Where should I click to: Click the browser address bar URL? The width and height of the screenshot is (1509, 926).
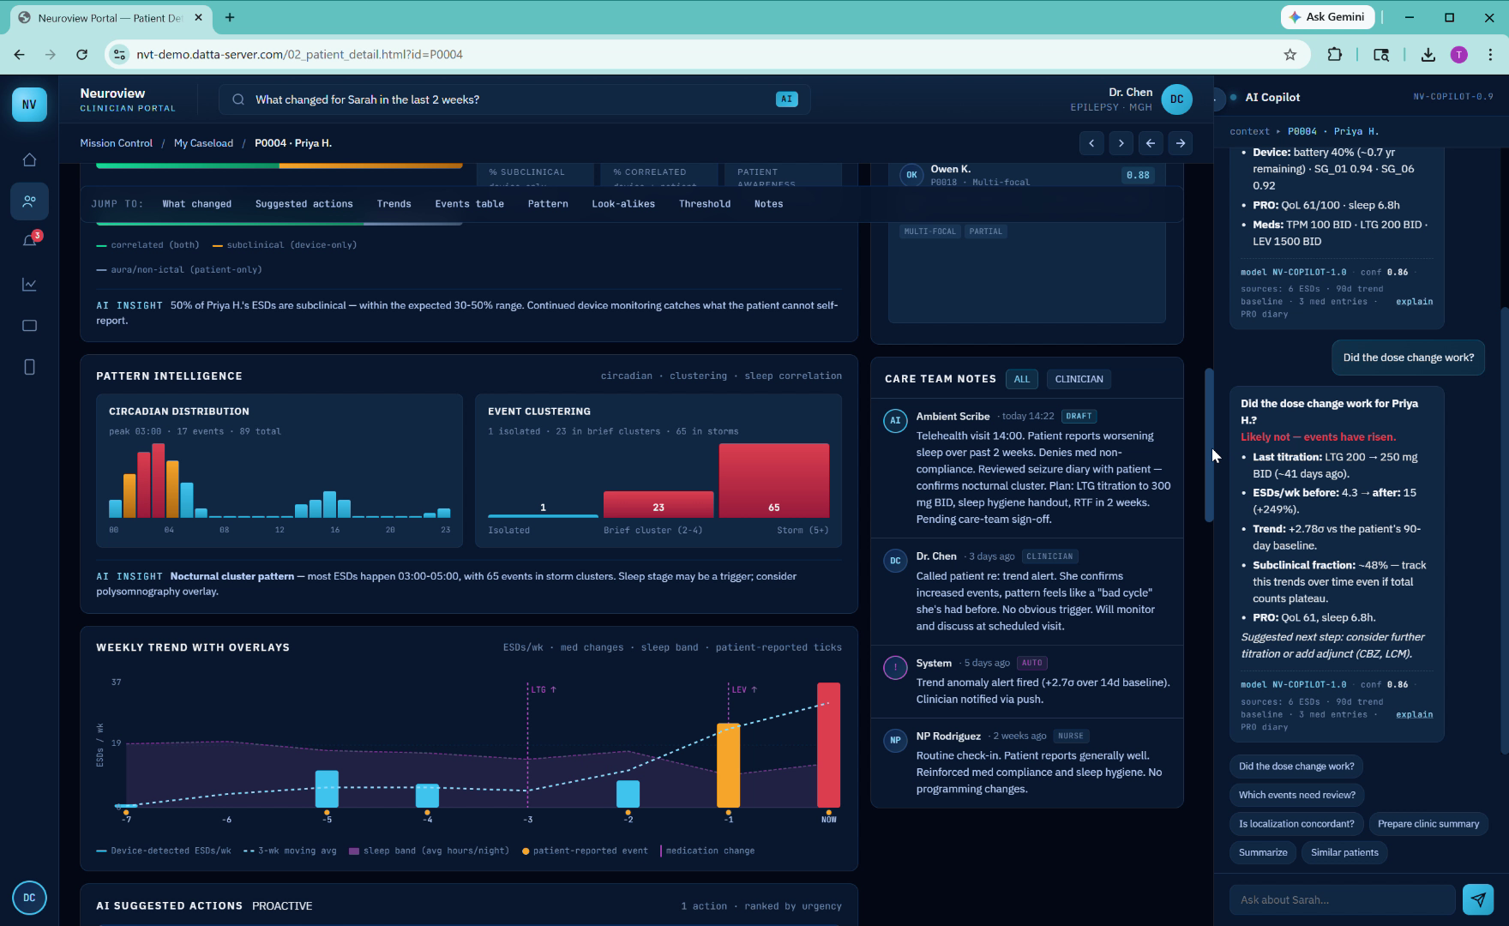tap(299, 54)
